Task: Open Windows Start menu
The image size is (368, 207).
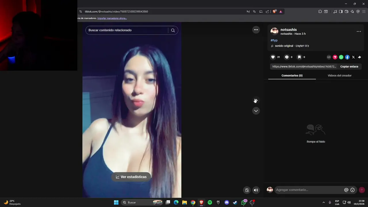Action: tap(116, 202)
